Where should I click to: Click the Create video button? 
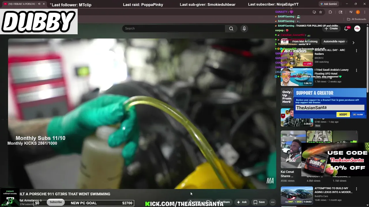pyautogui.click(x=331, y=28)
